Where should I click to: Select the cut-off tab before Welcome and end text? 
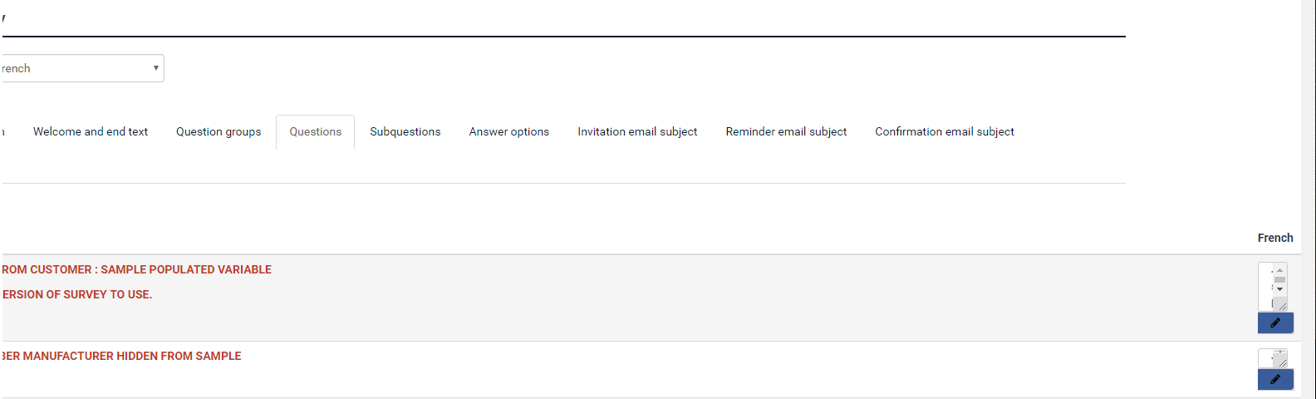click(2, 131)
